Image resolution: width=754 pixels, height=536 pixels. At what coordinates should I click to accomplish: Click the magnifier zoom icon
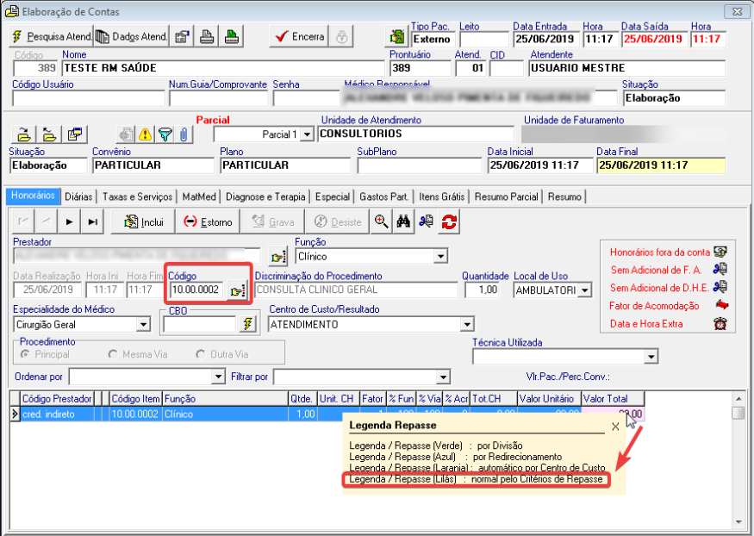[x=382, y=221]
